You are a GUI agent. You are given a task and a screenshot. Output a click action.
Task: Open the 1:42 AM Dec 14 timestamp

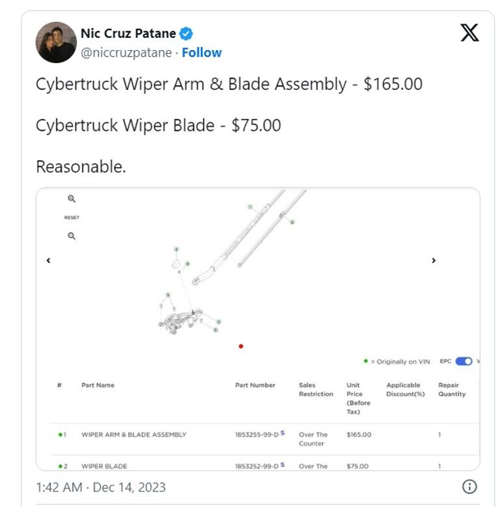(x=101, y=487)
